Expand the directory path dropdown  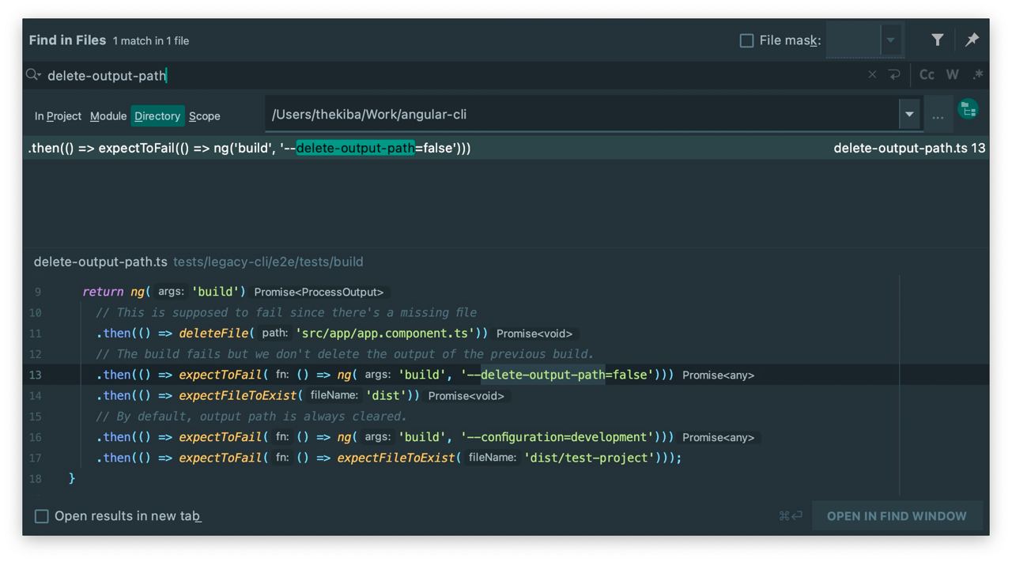tap(909, 115)
